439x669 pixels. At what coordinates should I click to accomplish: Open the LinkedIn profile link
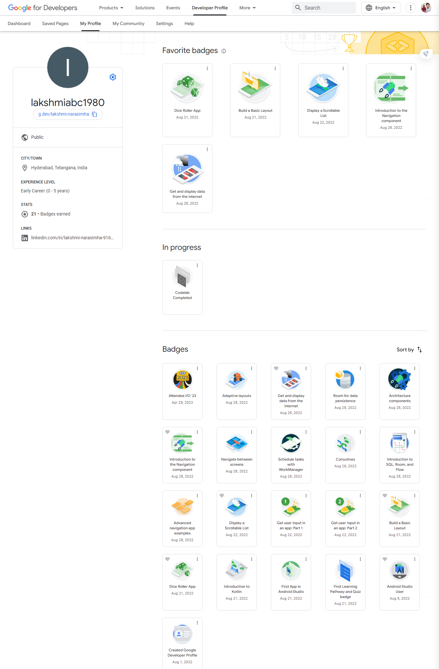coord(72,238)
